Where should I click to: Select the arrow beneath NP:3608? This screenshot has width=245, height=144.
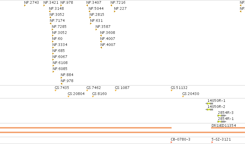(101, 36)
